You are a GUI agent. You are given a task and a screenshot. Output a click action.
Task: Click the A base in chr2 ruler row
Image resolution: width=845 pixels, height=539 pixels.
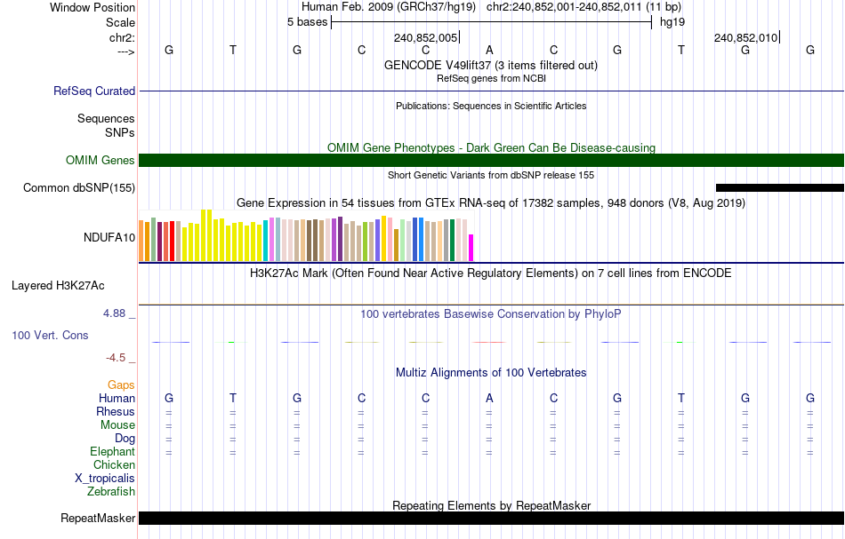point(489,50)
